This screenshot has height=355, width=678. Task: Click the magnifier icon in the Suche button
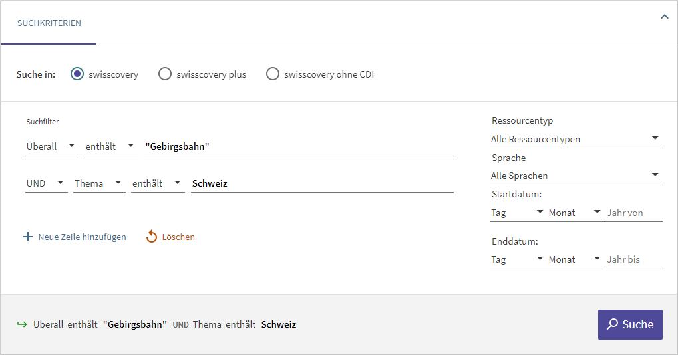tap(612, 324)
